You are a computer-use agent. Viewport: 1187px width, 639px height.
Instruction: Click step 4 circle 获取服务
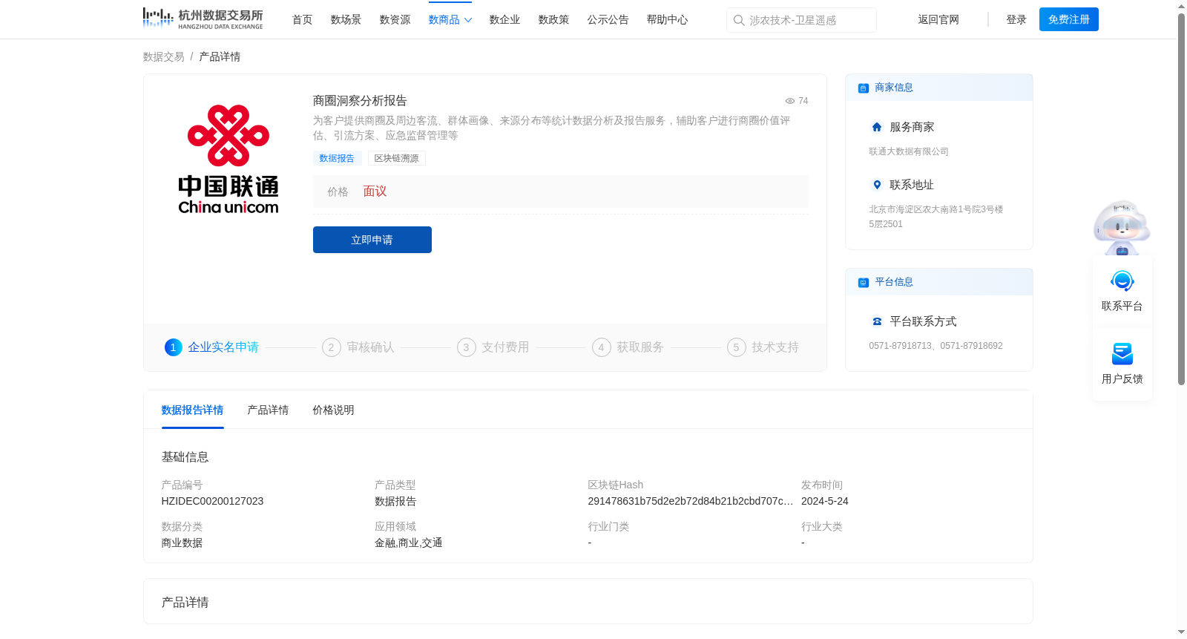coord(602,347)
